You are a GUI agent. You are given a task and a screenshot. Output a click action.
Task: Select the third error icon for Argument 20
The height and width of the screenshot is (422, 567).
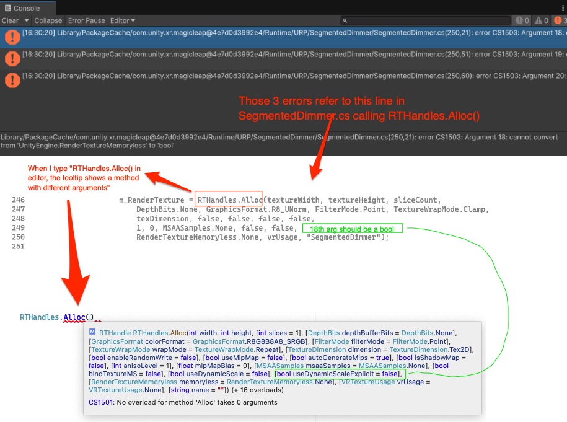tap(12, 81)
